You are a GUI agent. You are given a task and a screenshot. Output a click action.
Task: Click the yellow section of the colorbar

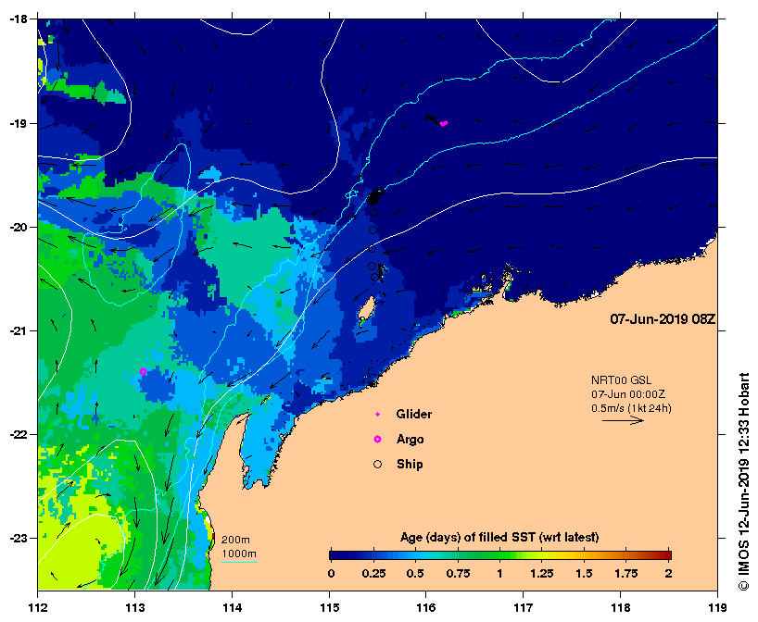coord(542,554)
